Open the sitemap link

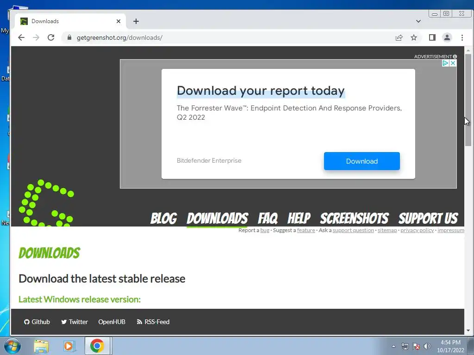[x=387, y=230]
